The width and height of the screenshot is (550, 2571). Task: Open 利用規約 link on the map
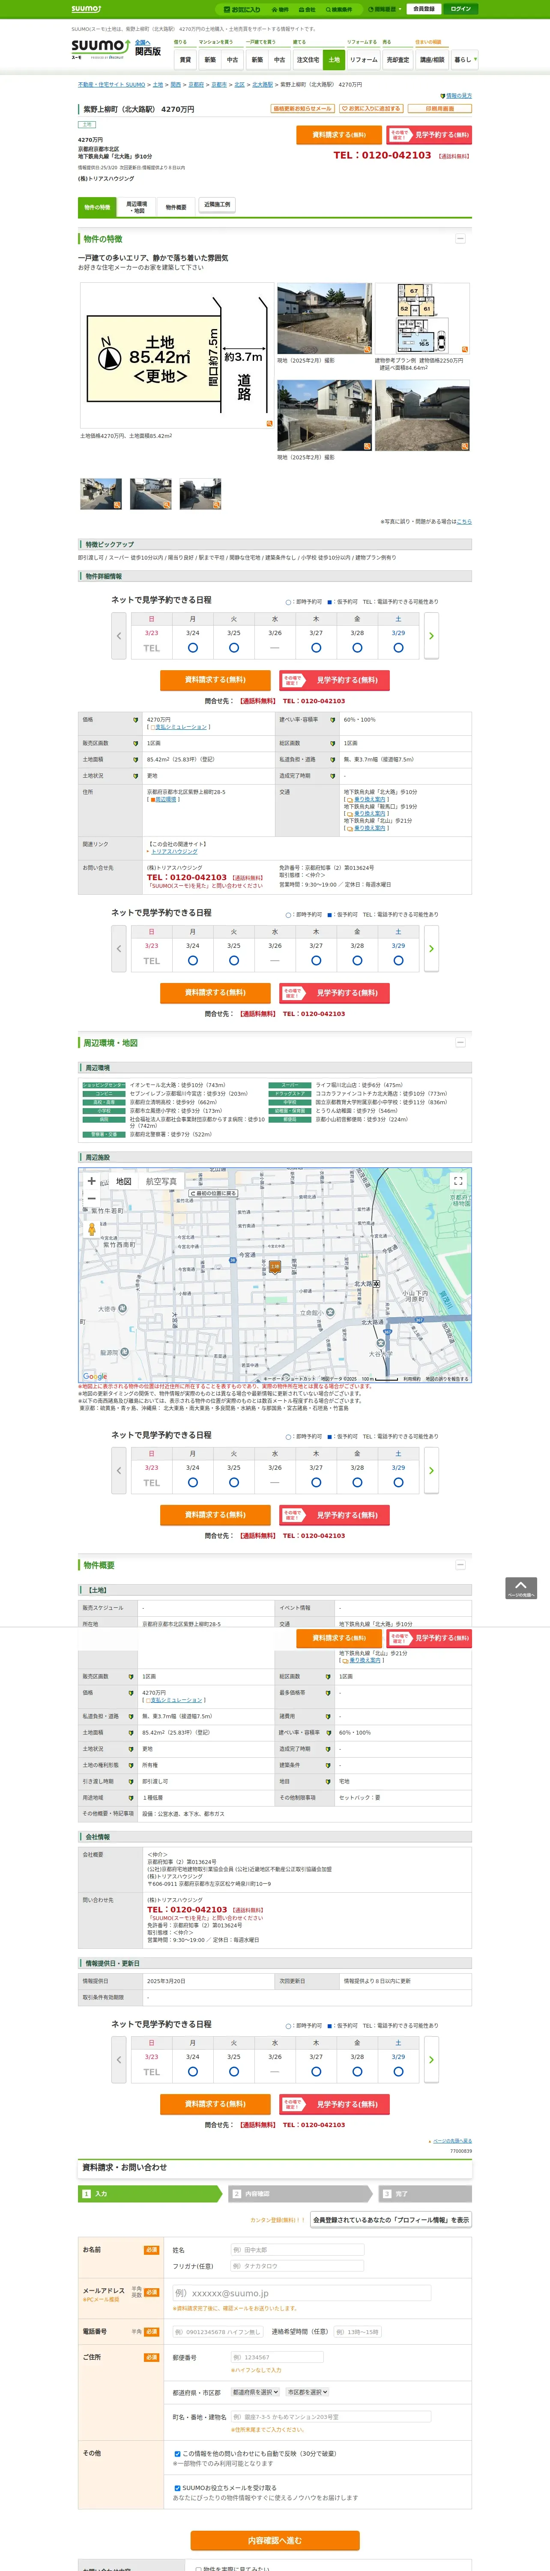(x=411, y=1378)
